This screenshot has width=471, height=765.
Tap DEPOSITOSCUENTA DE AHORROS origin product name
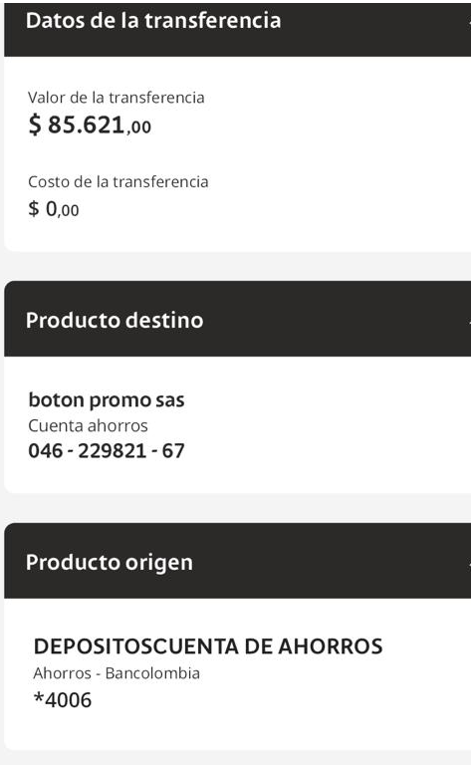coord(208,646)
